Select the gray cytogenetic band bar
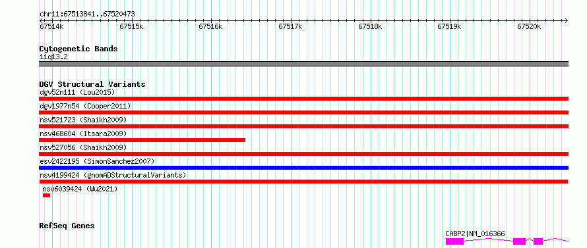Screen dimensions: 587x248 pos(303,64)
